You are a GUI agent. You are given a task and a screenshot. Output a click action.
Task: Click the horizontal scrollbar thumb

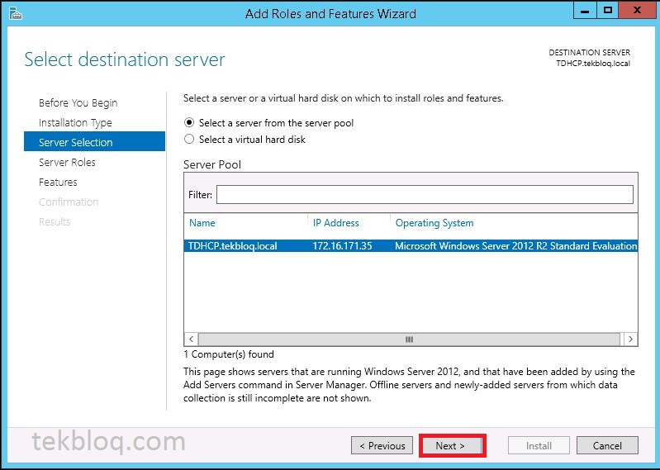point(409,339)
